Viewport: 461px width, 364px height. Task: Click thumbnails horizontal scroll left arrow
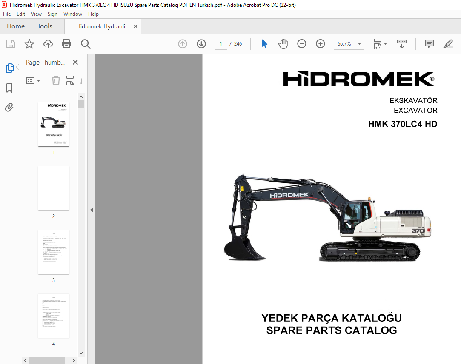click(25, 360)
